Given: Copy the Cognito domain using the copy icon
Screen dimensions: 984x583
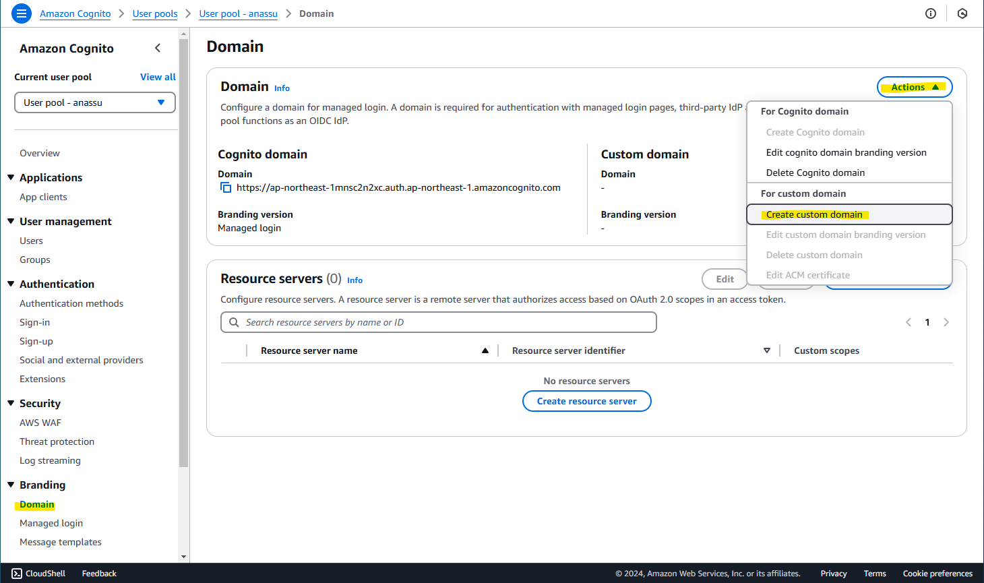Looking at the screenshot, I should [226, 187].
